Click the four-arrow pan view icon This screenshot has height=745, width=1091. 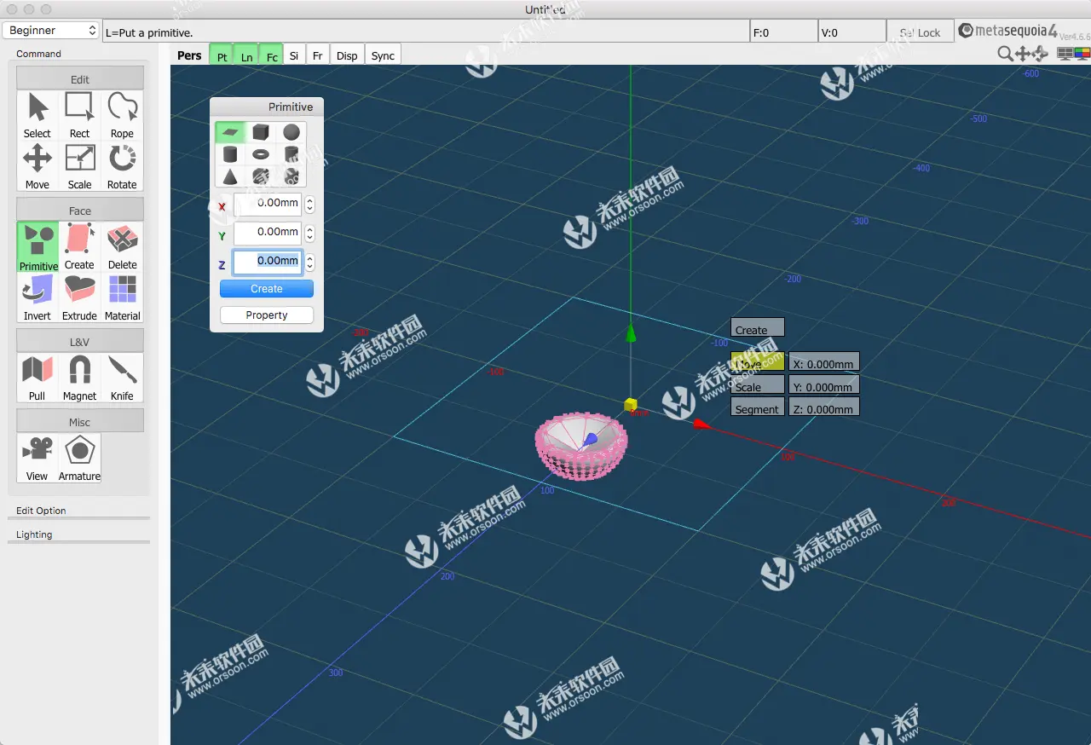click(1023, 54)
